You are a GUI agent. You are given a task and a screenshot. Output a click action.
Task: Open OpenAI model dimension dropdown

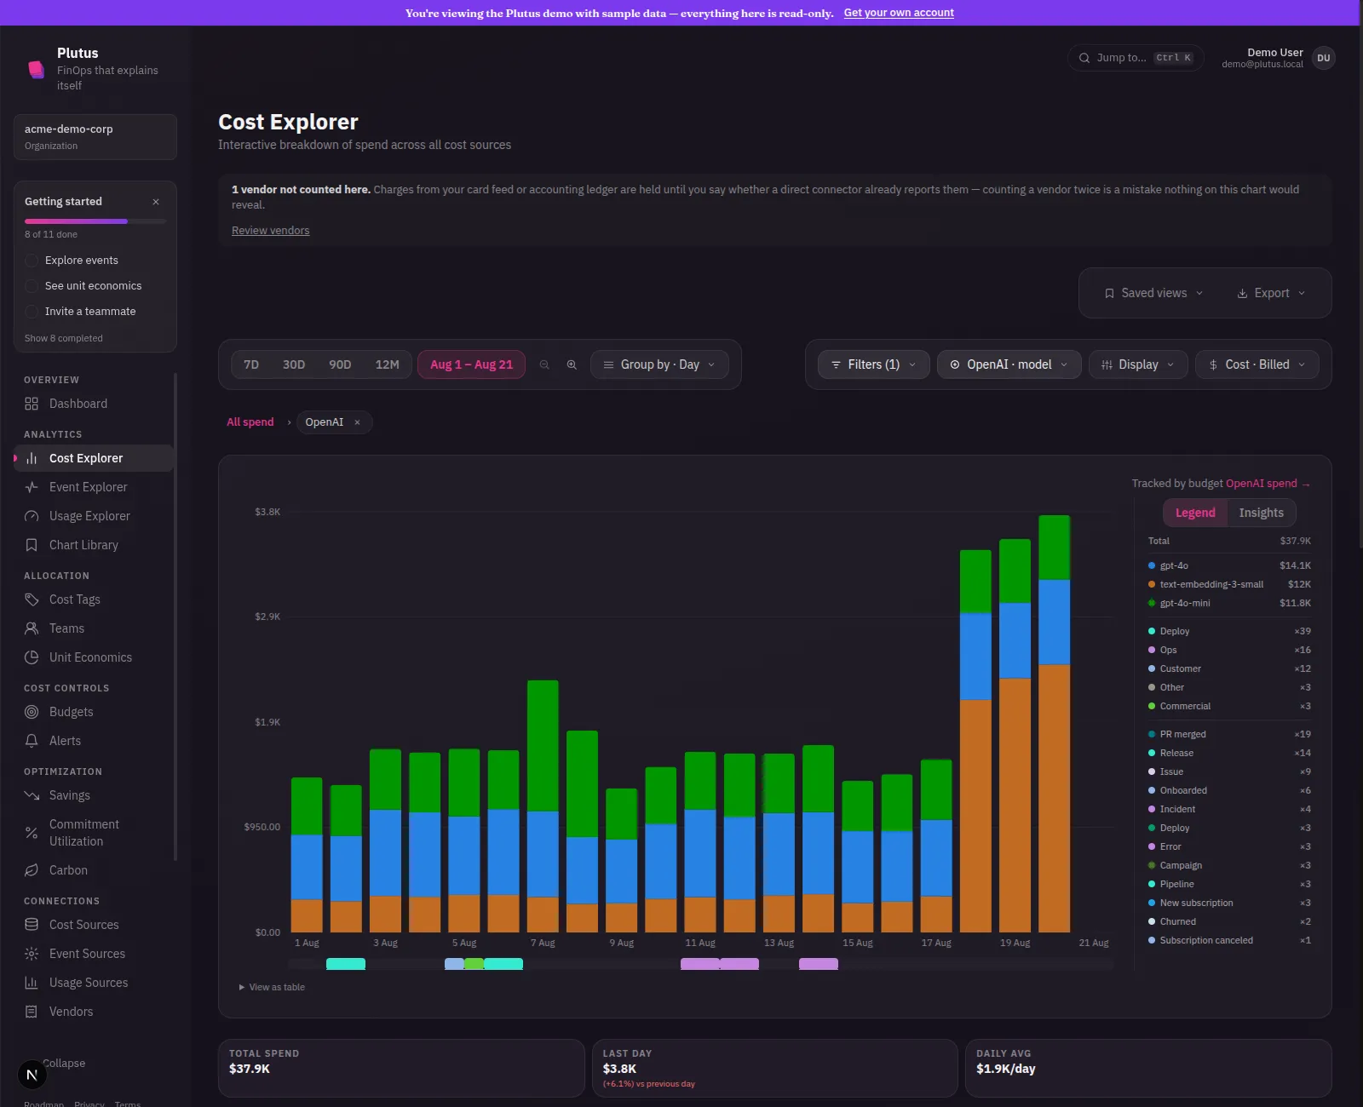point(1009,364)
